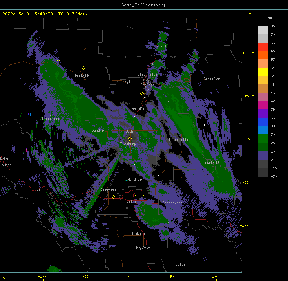Click the Innisfail town label
Viewport: 288px width, 281px height.
[x=139, y=109]
